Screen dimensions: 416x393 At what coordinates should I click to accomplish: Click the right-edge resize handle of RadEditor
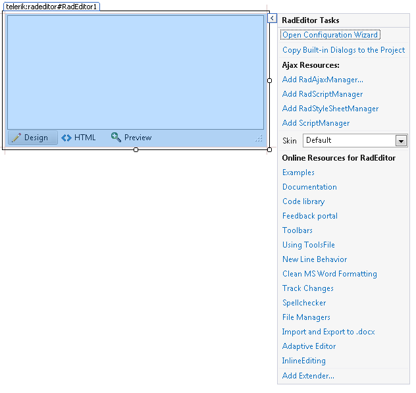270,80
